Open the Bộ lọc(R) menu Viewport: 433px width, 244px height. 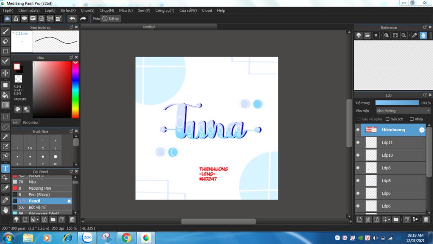tap(68, 10)
